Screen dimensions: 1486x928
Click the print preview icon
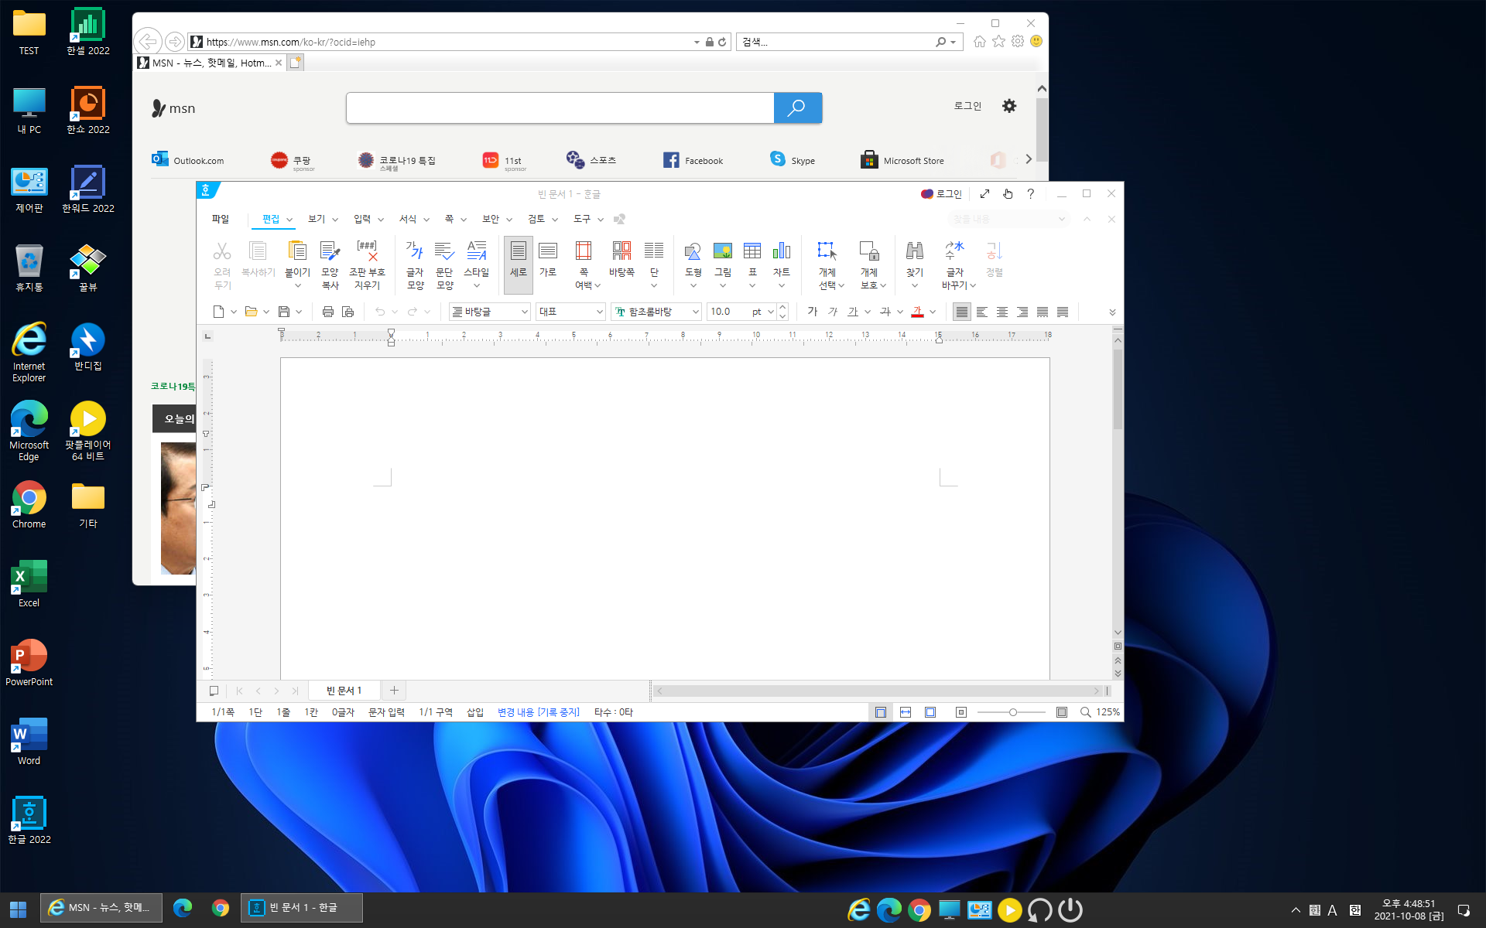348,312
